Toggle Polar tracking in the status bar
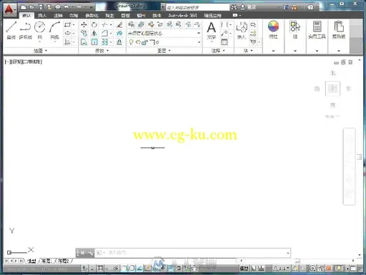Screen dimensions: 366x275 pyautogui.click(x=116, y=269)
